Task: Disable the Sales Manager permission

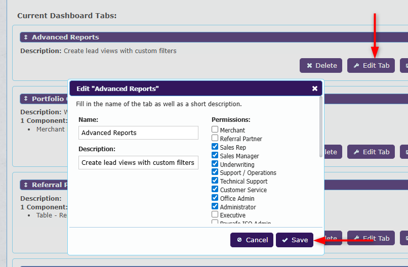Action: 215,155
